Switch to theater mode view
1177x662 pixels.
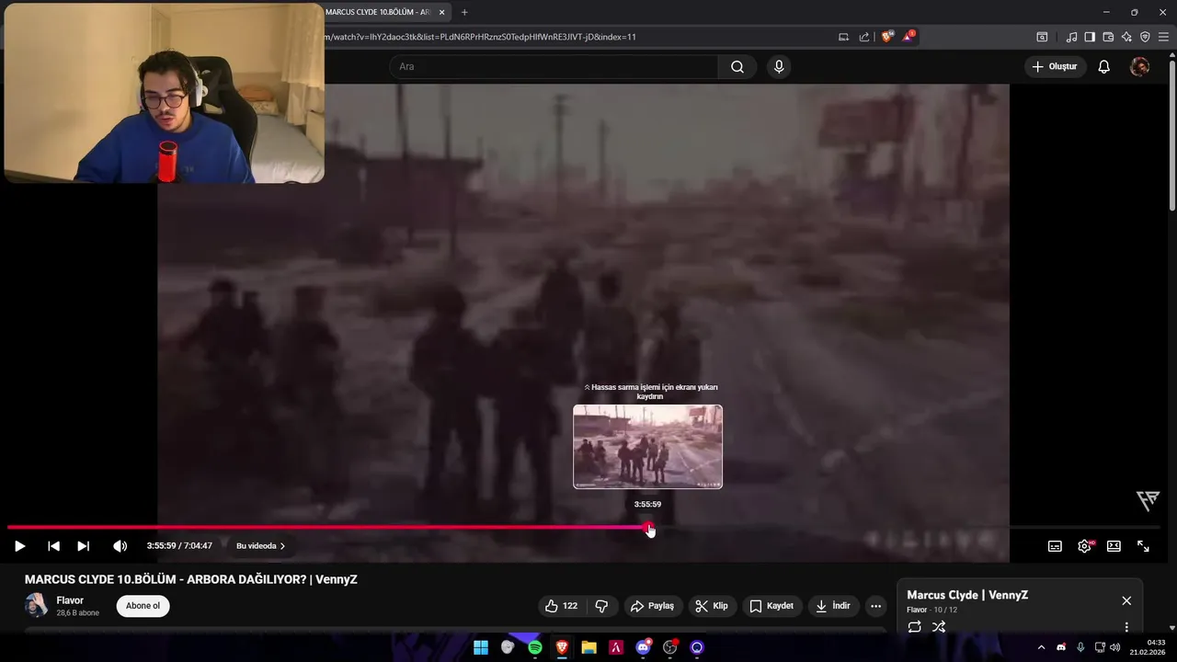pyautogui.click(x=1114, y=546)
